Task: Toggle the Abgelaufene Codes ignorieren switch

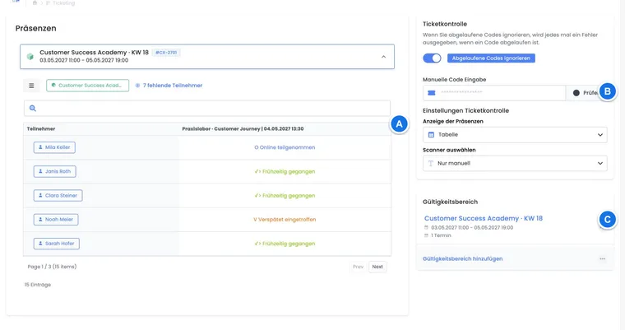Action: tap(432, 58)
